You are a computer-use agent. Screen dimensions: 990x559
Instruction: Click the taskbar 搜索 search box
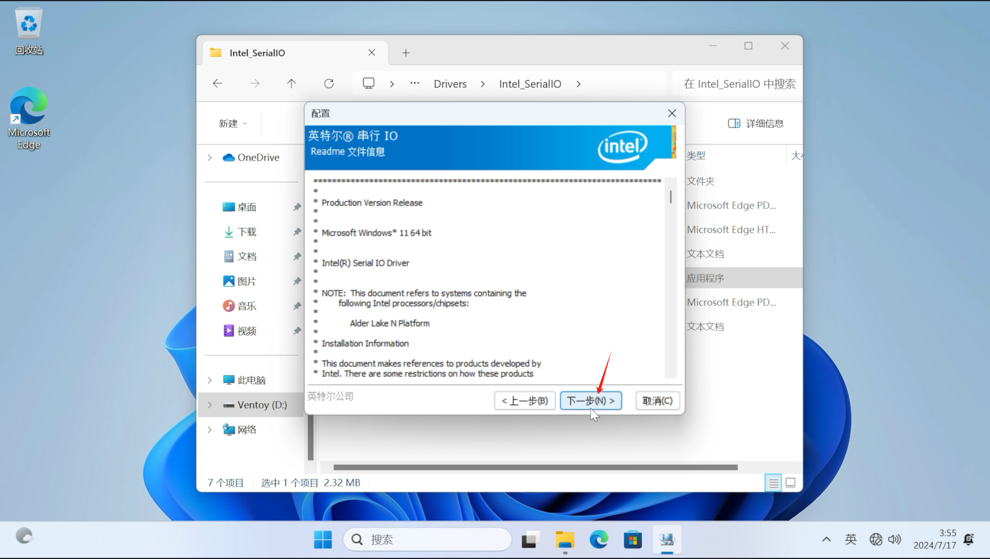427,540
